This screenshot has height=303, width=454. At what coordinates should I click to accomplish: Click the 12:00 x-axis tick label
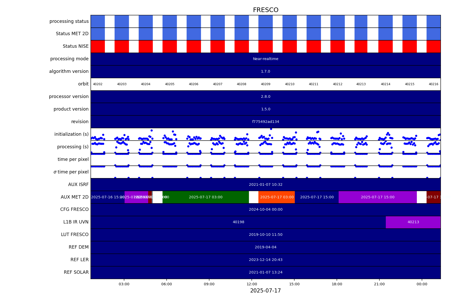(x=252, y=284)
